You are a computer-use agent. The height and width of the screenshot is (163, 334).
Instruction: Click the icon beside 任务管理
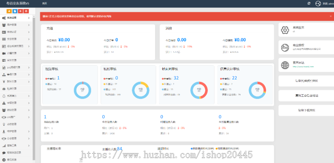coord(4,61)
